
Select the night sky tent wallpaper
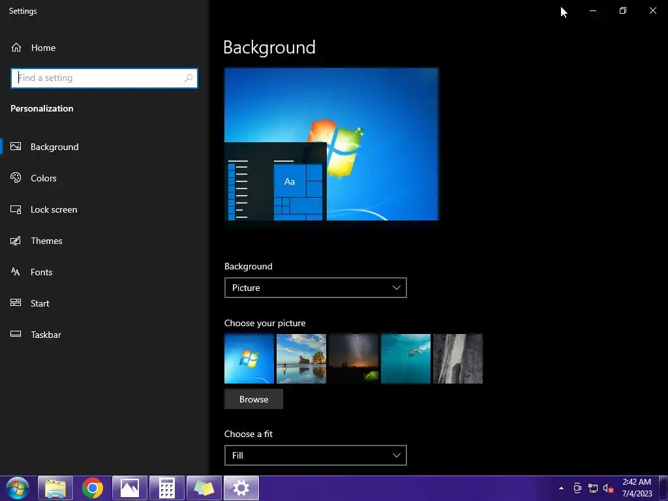point(354,359)
